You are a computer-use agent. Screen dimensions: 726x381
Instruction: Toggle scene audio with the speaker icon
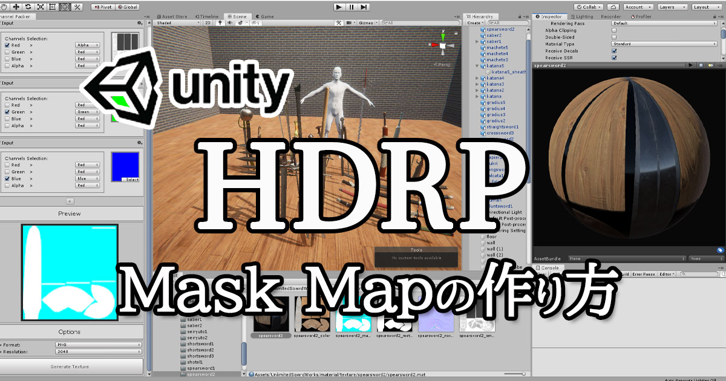click(x=231, y=22)
